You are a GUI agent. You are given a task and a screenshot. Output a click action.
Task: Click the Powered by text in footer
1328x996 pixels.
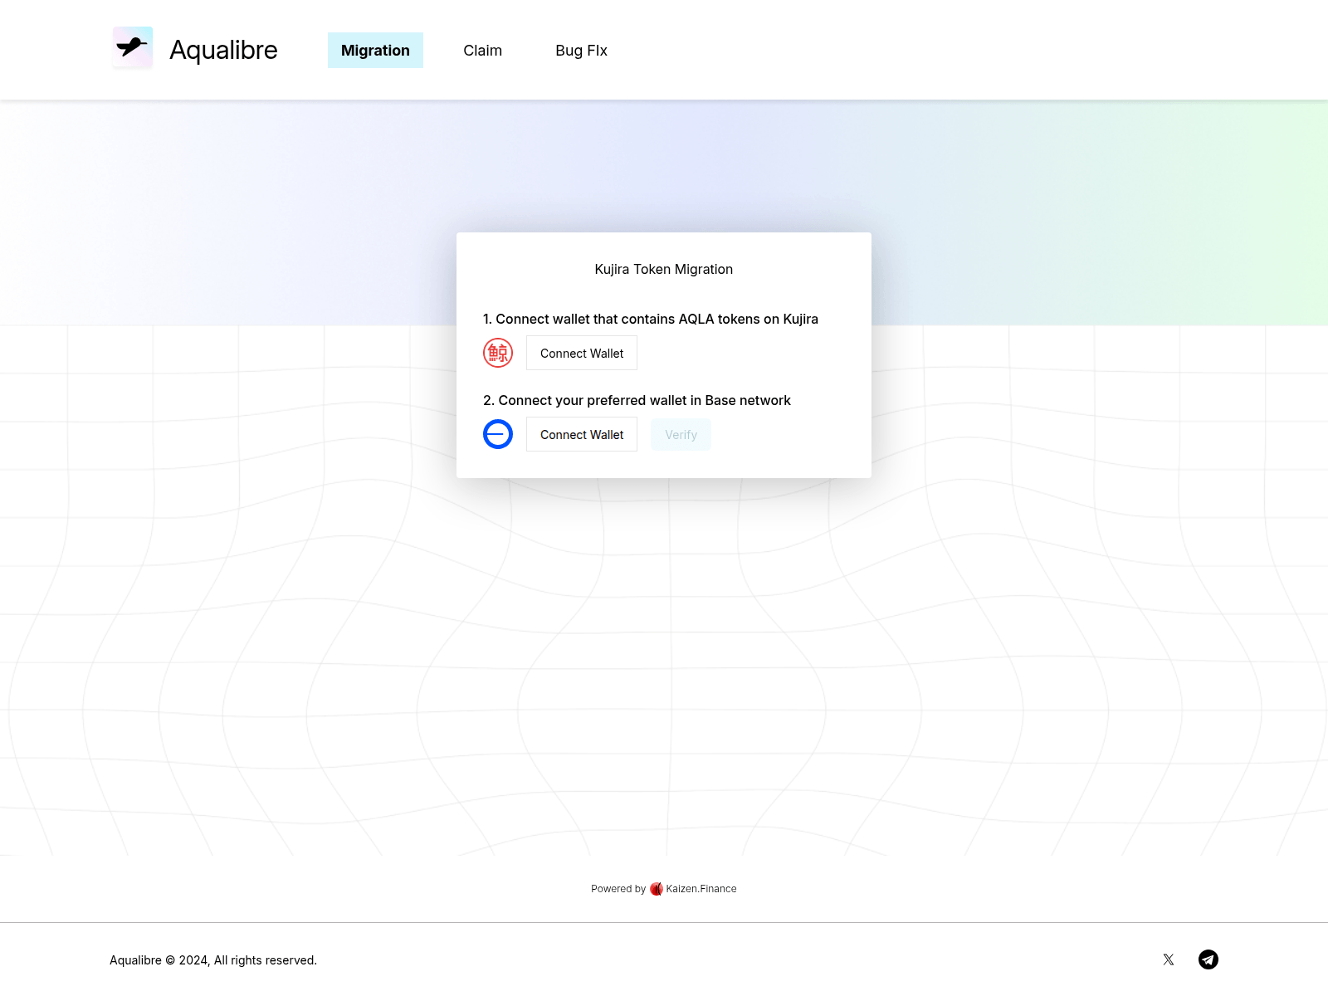tap(618, 888)
